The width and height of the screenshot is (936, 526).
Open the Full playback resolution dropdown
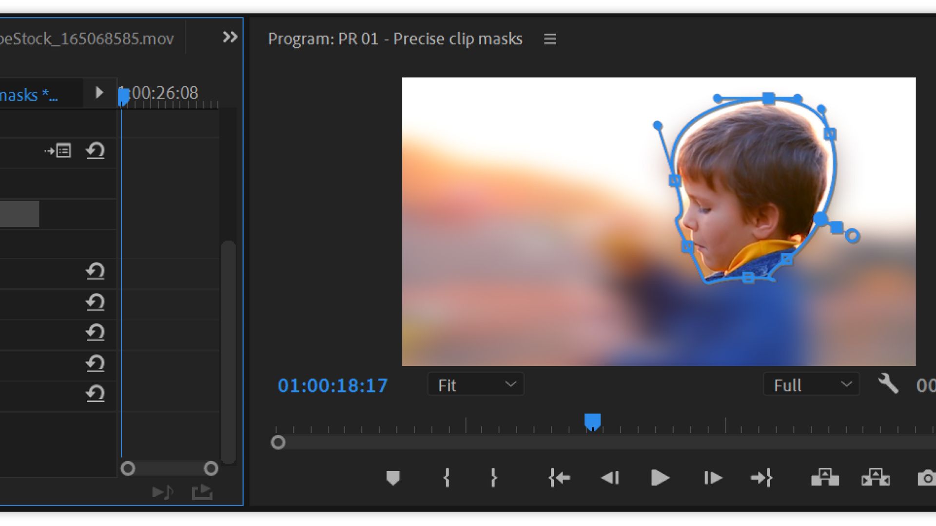click(x=811, y=385)
